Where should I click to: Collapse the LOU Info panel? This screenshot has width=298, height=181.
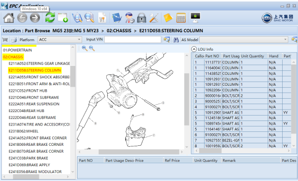click(x=194, y=49)
